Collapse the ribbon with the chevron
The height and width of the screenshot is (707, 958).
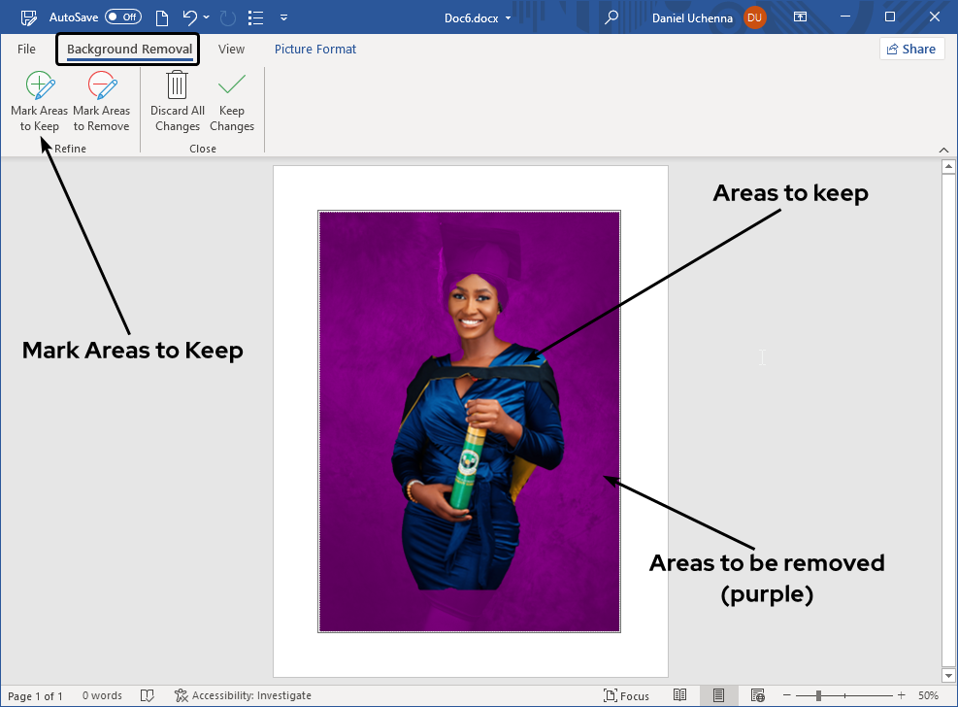point(944,149)
